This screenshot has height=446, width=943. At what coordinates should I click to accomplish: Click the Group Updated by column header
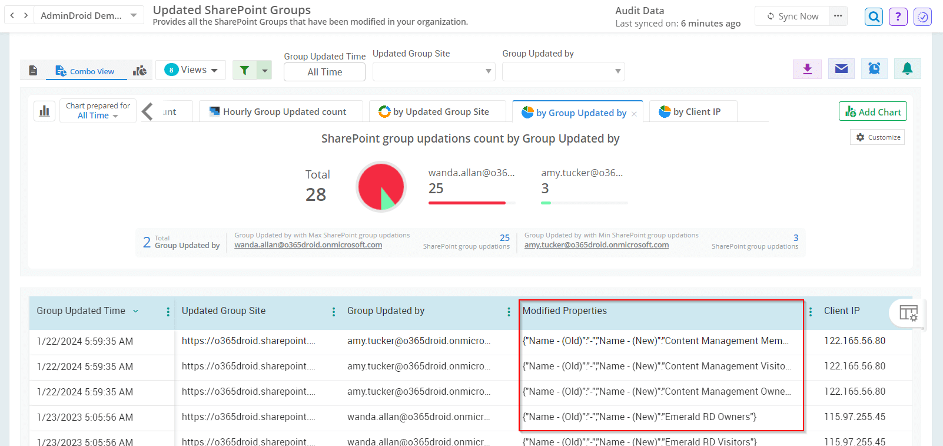click(x=386, y=310)
